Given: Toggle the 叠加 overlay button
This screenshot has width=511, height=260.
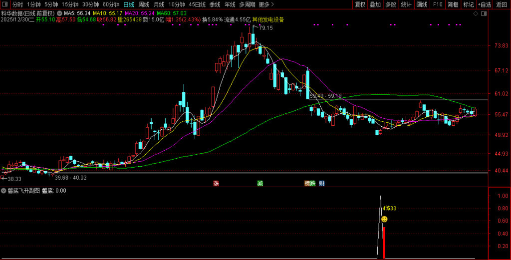Looking at the screenshot, I should click(375, 4).
